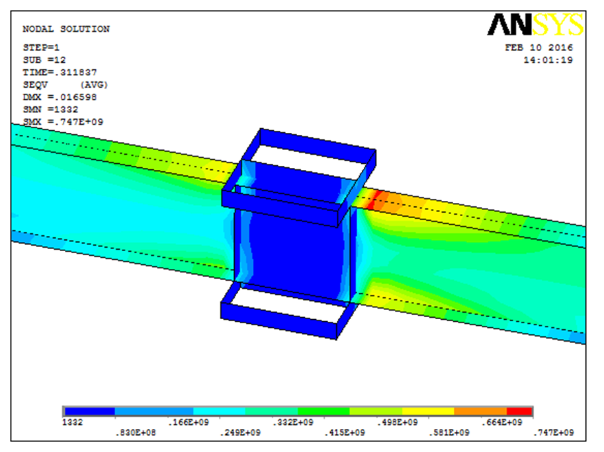Click the dark blue legend color band
604x452 pixels.
[x=89, y=411]
